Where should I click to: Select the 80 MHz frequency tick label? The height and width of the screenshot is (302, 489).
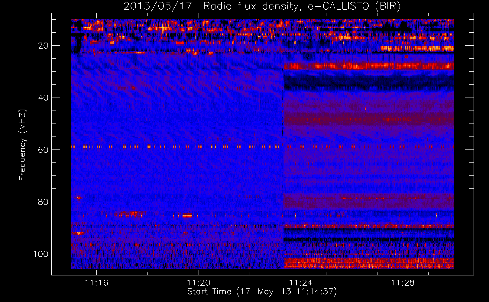pos(44,202)
